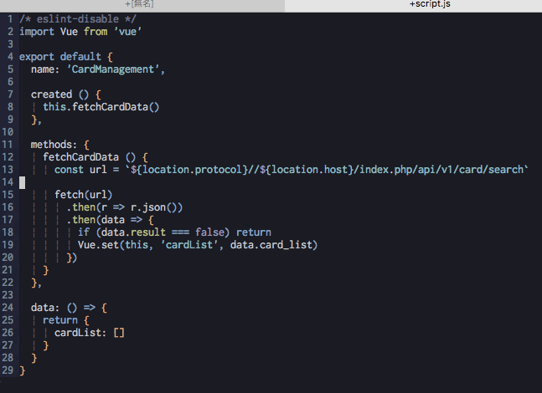Click 'data: () => {' on line 24
542x393 pixels.
click(x=69, y=308)
